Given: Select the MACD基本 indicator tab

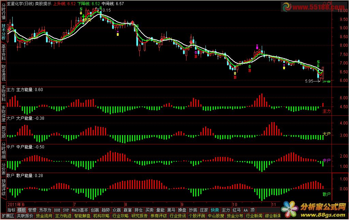Looking at the screenshot, I should (80, 210).
